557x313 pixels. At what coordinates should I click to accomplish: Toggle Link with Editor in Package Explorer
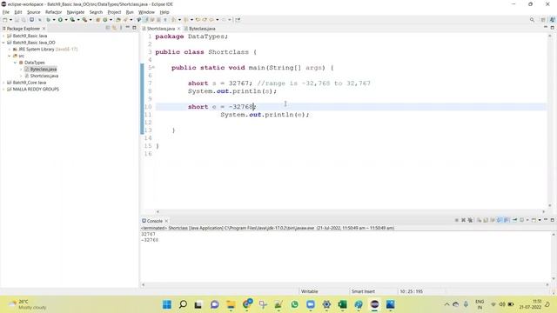114,28
